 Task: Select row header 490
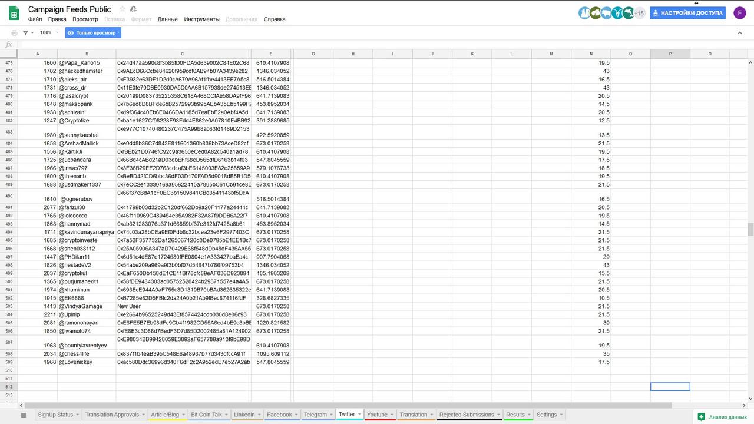9,196
